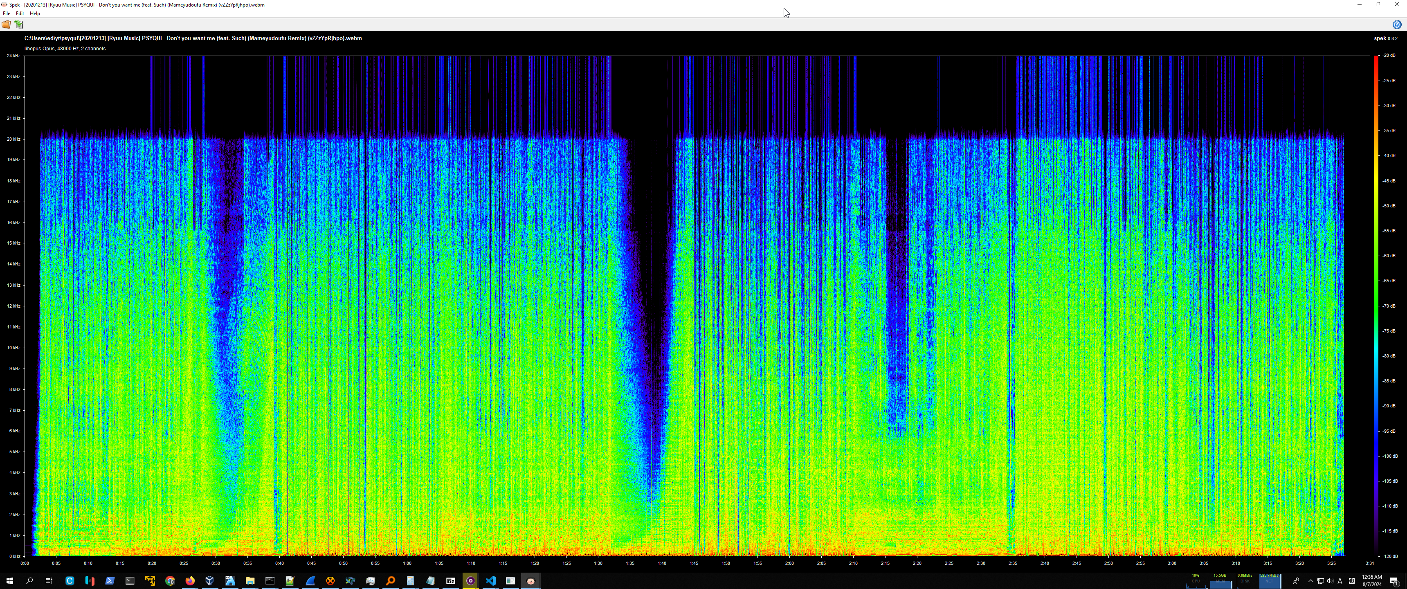1407x589 pixels.
Task: Click the Save spectrogram toolbar icon
Action: (x=19, y=25)
